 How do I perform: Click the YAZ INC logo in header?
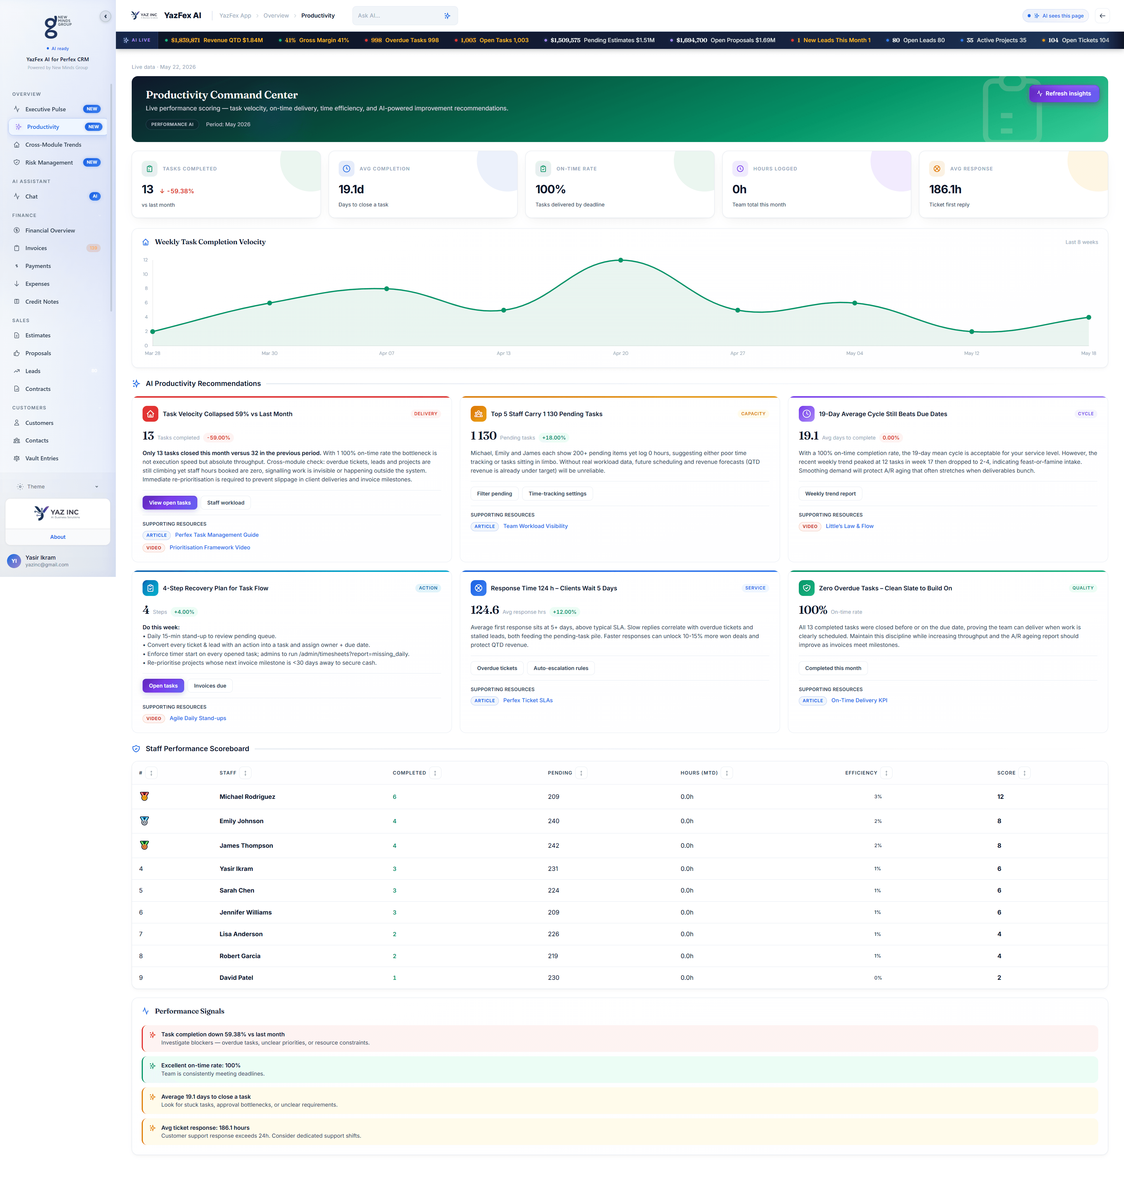(144, 16)
